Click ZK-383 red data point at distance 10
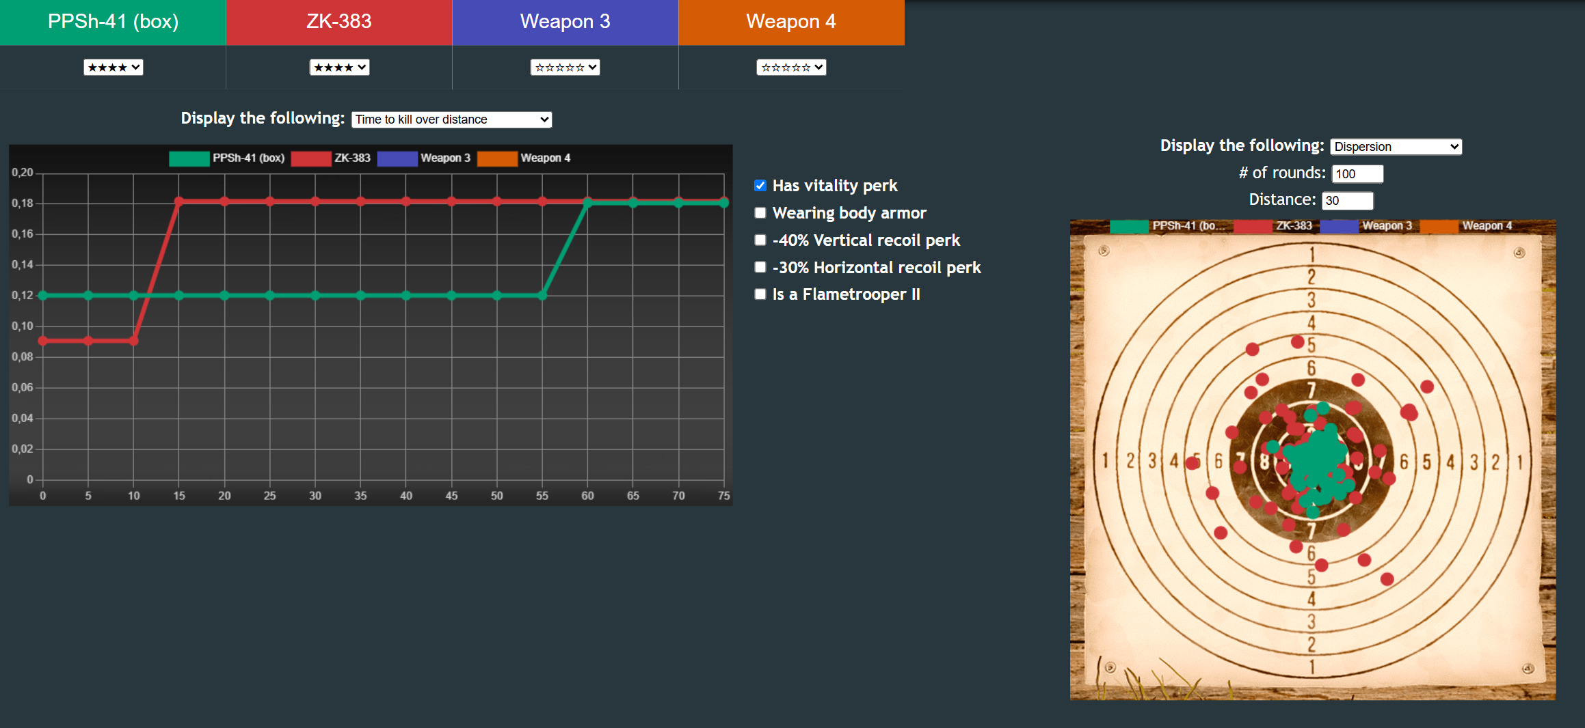1585x728 pixels. click(134, 341)
